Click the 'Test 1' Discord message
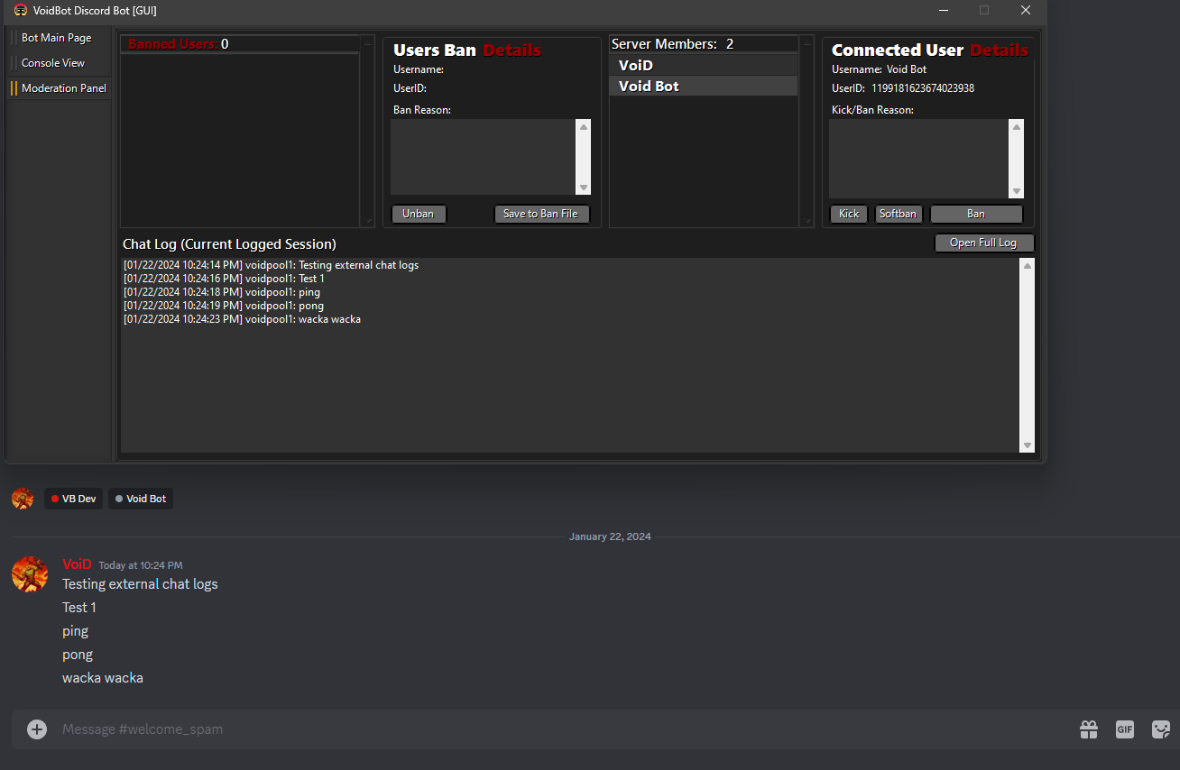1180x770 pixels. tap(79, 608)
